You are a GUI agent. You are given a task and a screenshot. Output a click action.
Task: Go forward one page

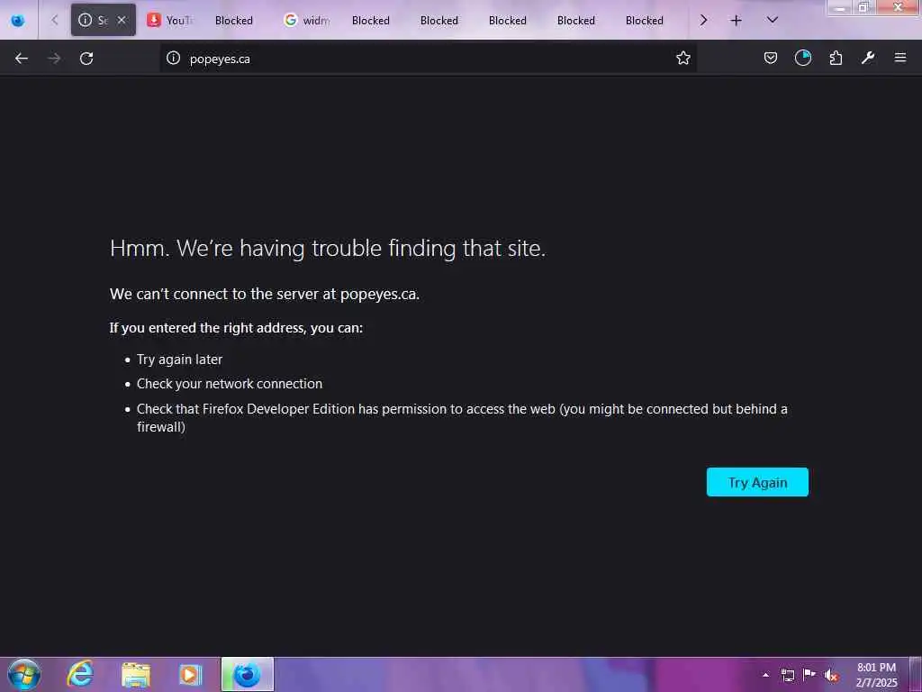[x=54, y=59]
